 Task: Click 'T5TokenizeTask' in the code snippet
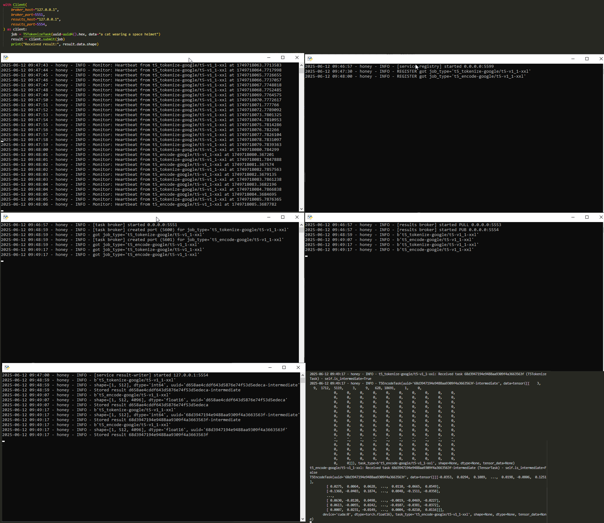pyautogui.click(x=37, y=34)
